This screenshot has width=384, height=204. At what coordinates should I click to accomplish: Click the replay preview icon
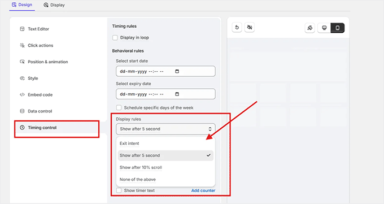coord(237,28)
